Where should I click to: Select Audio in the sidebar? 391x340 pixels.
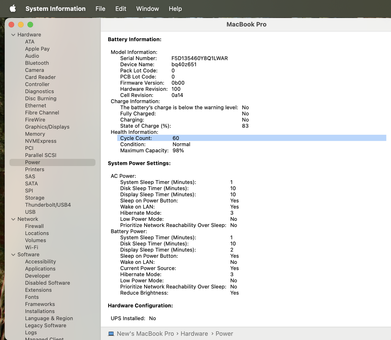coord(32,56)
